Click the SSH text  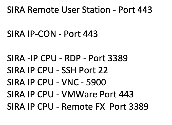(69, 70)
